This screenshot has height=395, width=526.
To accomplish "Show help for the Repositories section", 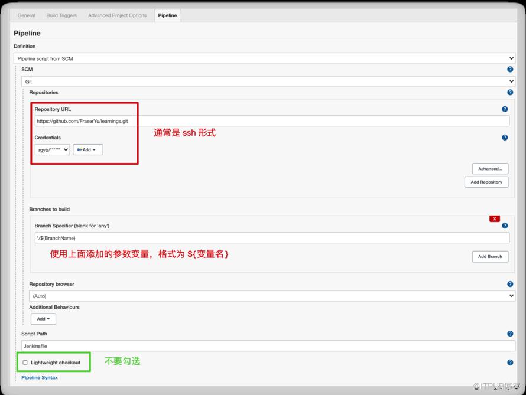I will [x=510, y=93].
